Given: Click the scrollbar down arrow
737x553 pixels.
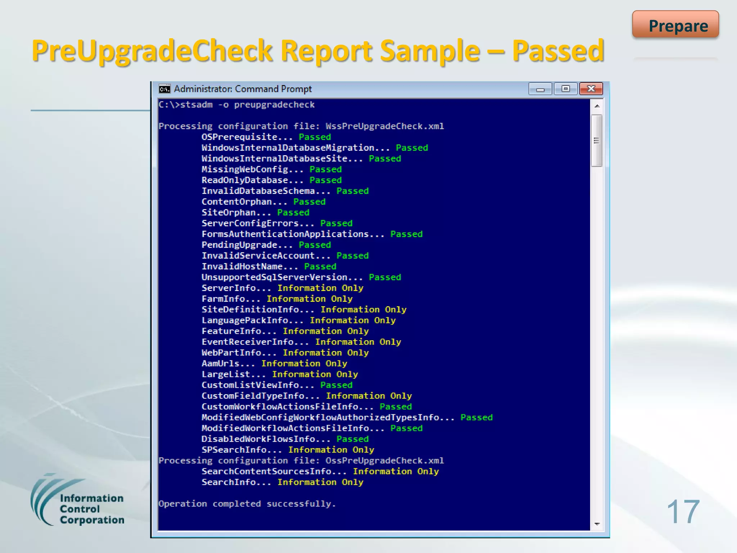Looking at the screenshot, I should (597, 524).
